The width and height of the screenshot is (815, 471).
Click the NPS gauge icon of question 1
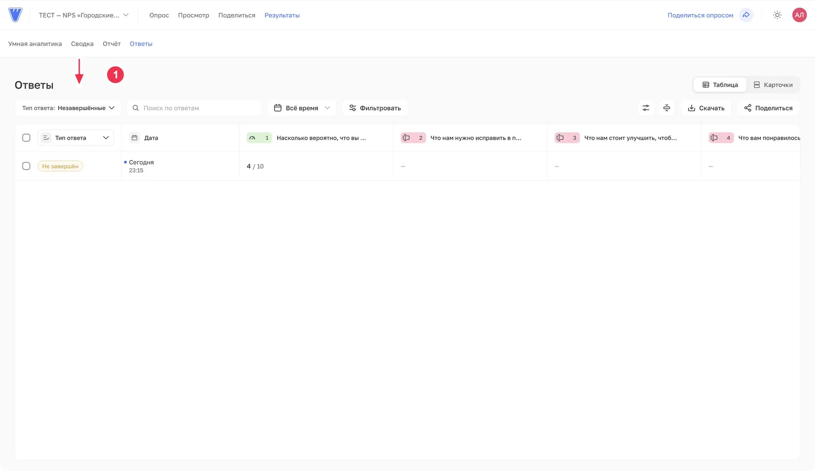pos(252,138)
